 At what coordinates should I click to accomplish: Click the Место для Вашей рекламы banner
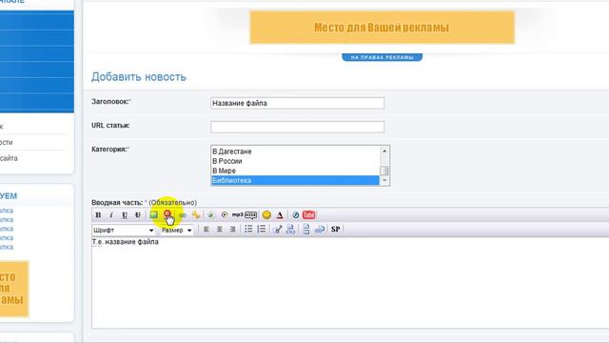tap(383, 28)
